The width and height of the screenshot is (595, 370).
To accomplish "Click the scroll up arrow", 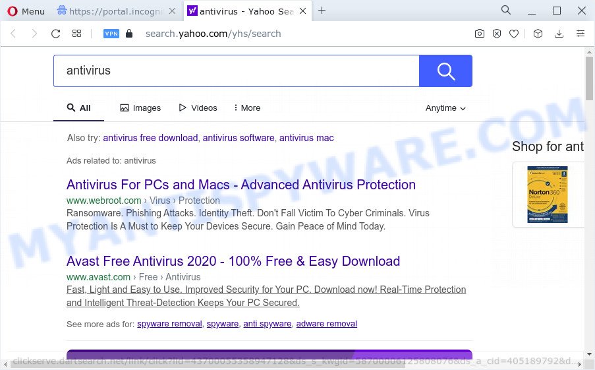I will [x=589, y=51].
